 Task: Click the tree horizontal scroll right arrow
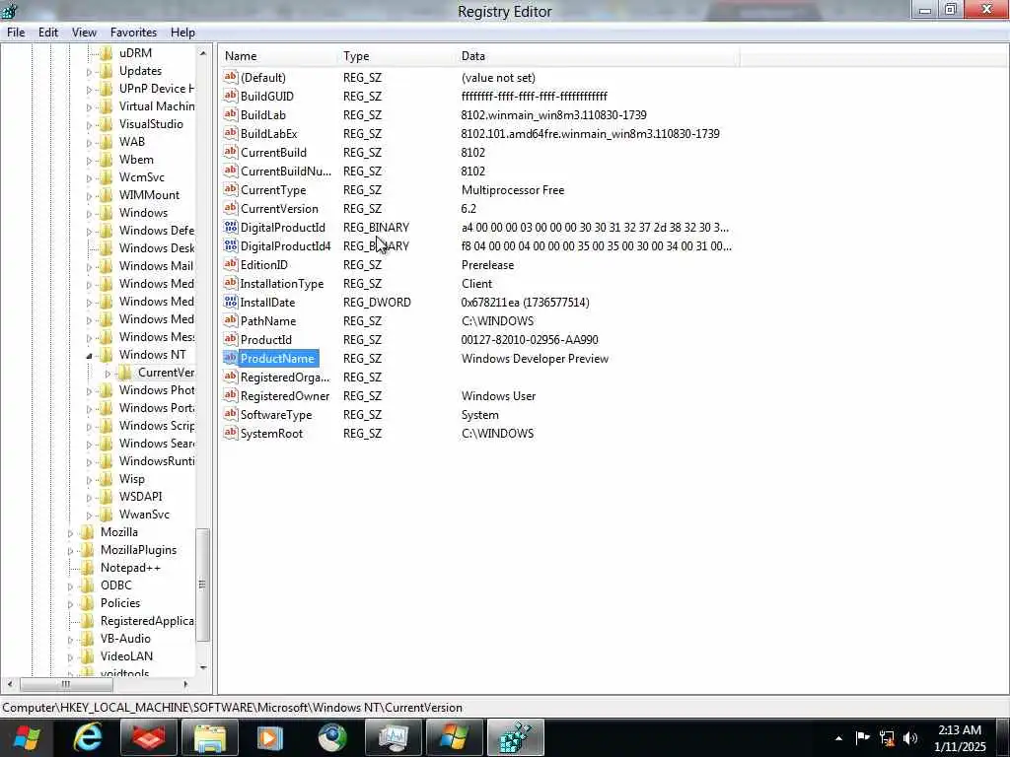185,684
